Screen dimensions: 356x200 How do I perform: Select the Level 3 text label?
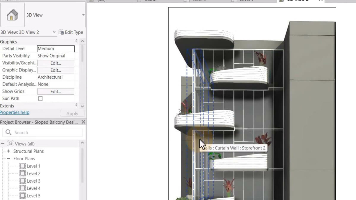(x=34, y=181)
